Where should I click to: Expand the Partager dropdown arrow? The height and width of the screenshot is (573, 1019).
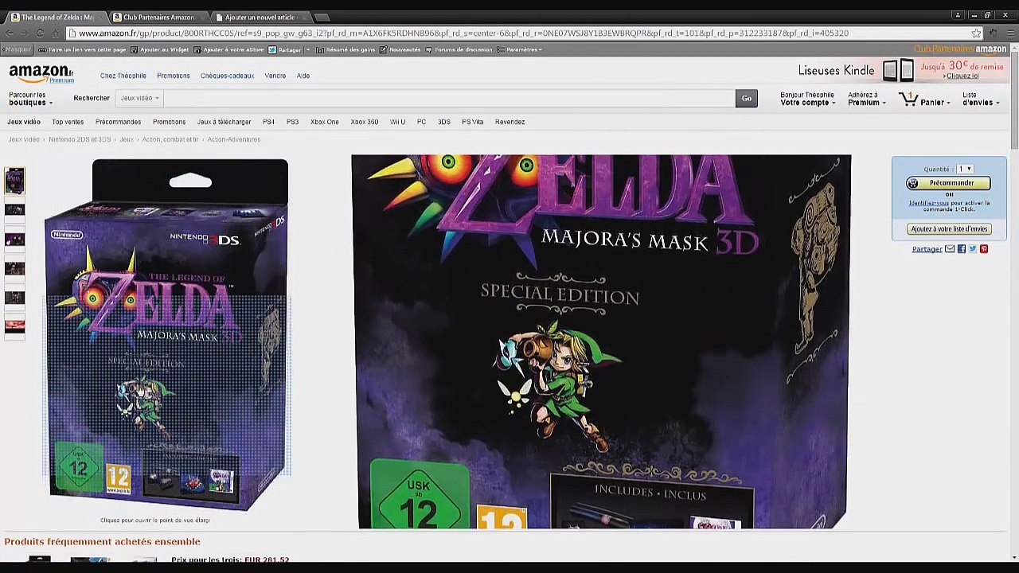308,49
